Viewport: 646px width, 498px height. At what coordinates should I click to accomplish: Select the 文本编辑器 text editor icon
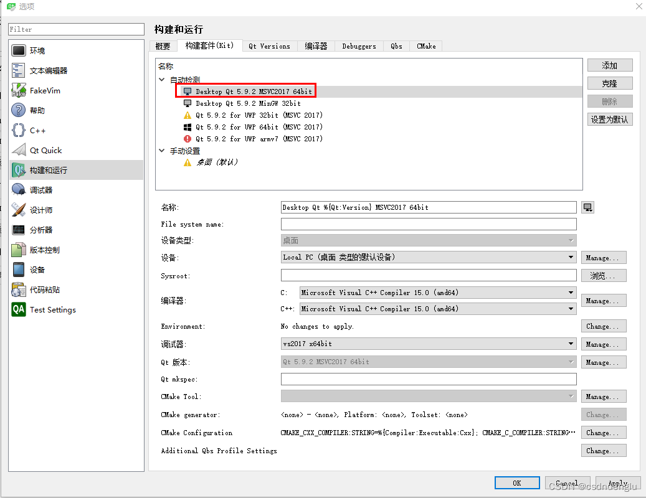(x=19, y=70)
